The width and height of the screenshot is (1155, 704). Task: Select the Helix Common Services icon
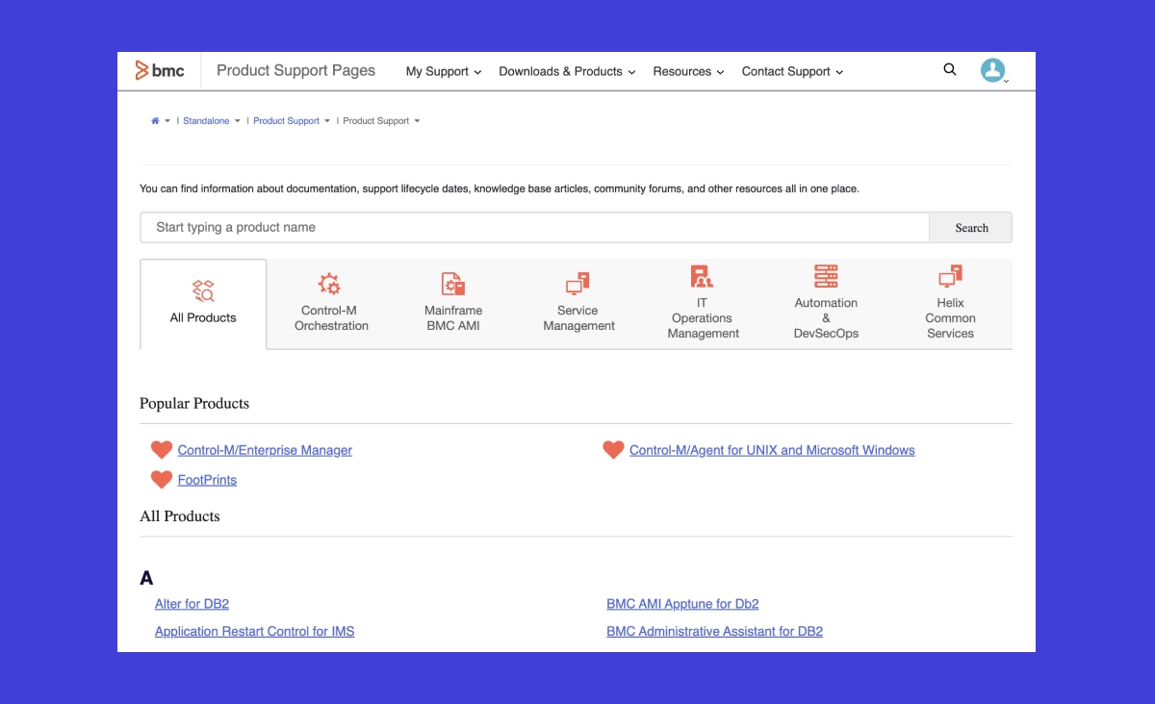click(x=950, y=277)
